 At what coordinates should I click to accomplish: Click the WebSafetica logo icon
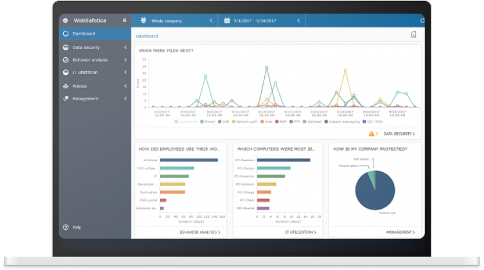point(65,21)
